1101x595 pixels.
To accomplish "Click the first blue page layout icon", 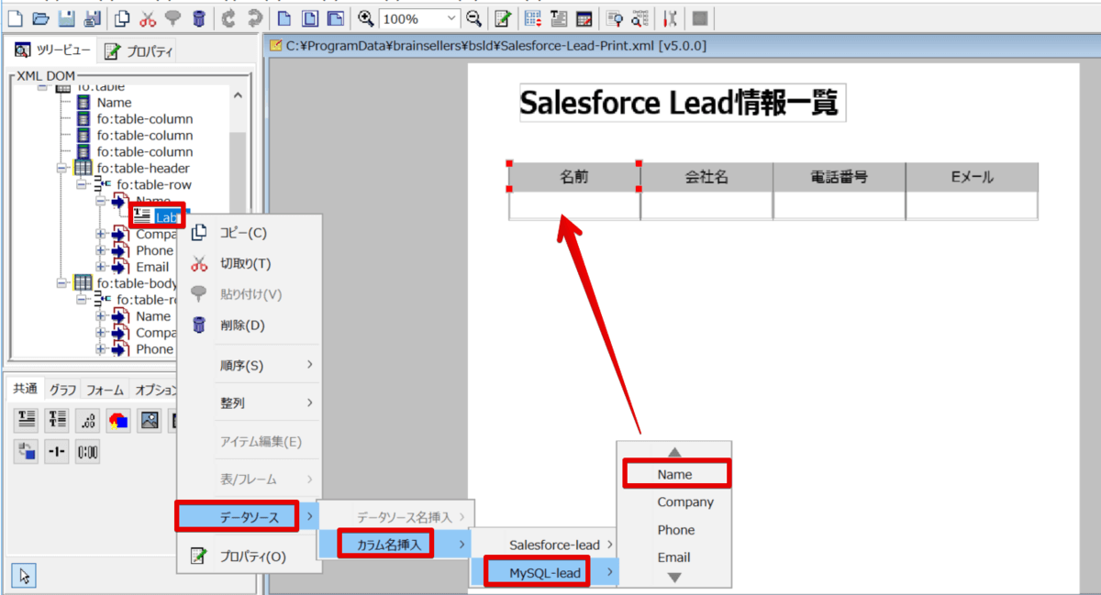I will pos(284,17).
